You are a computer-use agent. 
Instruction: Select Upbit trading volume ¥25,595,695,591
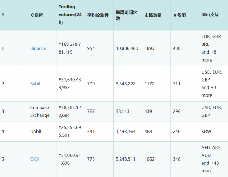pyautogui.click(x=70, y=131)
